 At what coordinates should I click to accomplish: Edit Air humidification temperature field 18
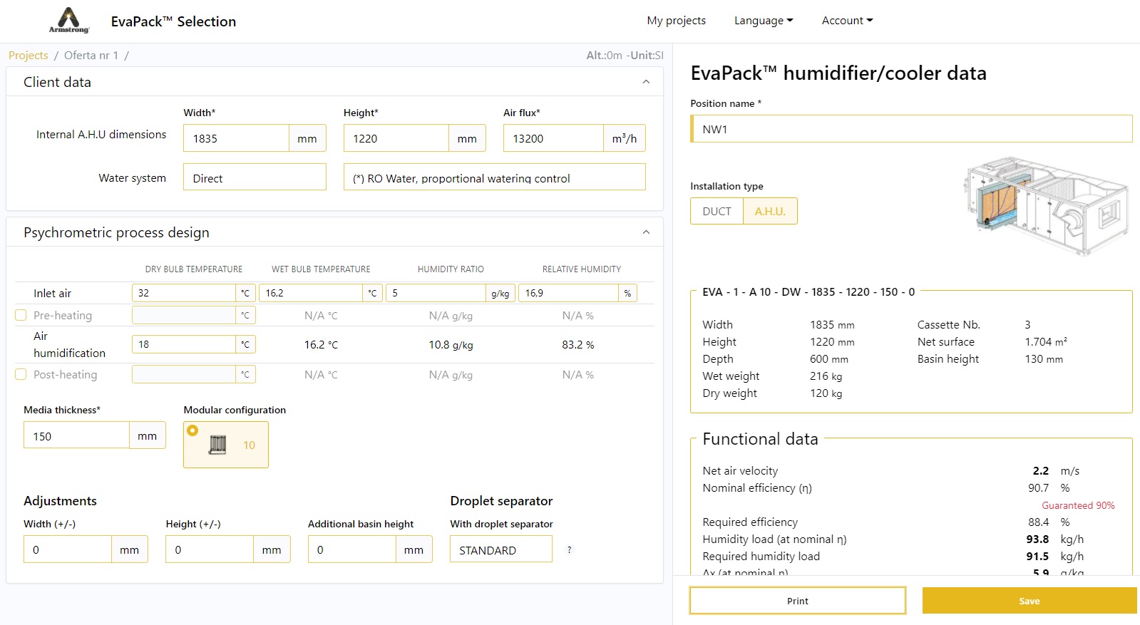click(183, 344)
